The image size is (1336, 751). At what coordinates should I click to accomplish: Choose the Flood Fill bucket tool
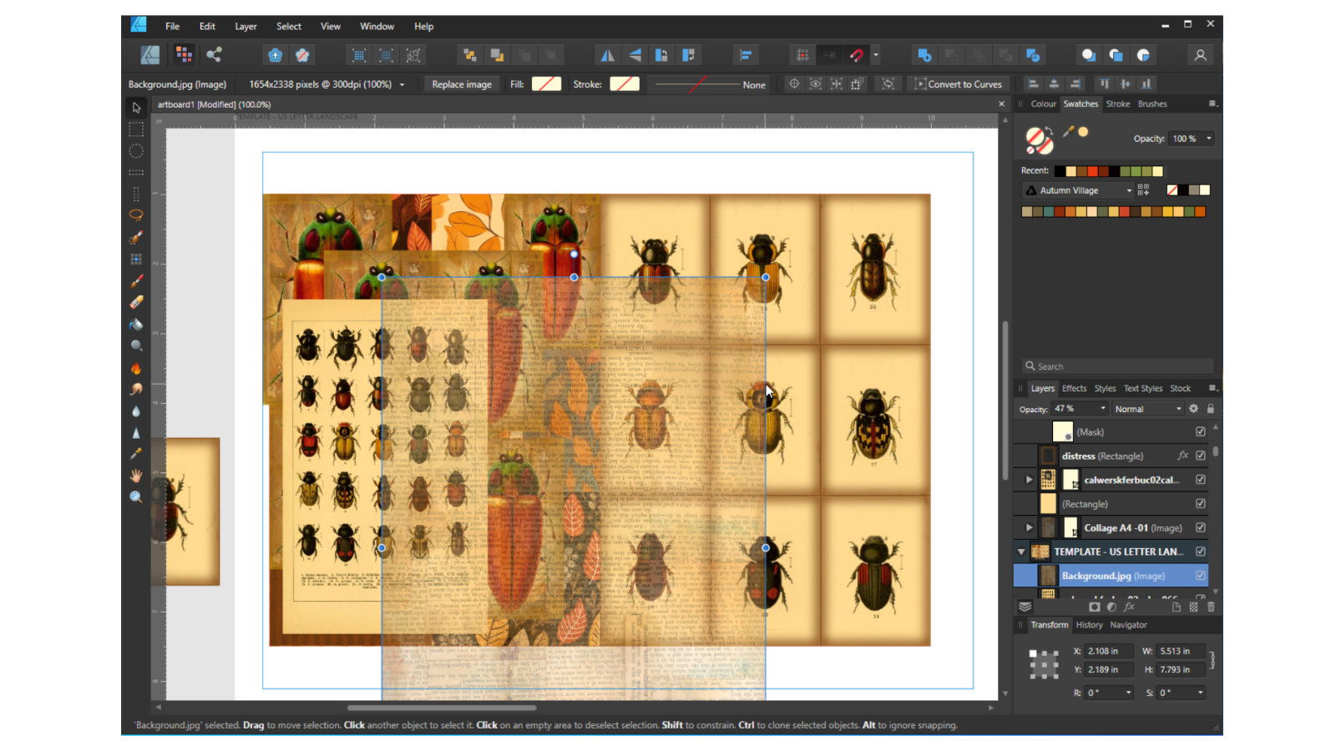(x=136, y=325)
